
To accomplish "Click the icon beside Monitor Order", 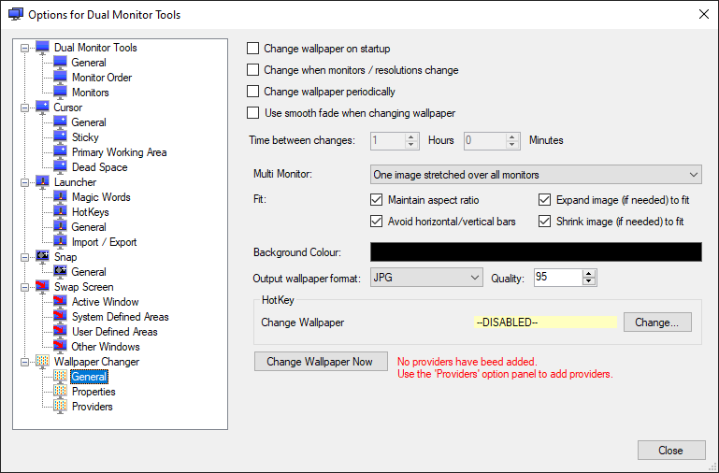I will pyautogui.click(x=60, y=77).
